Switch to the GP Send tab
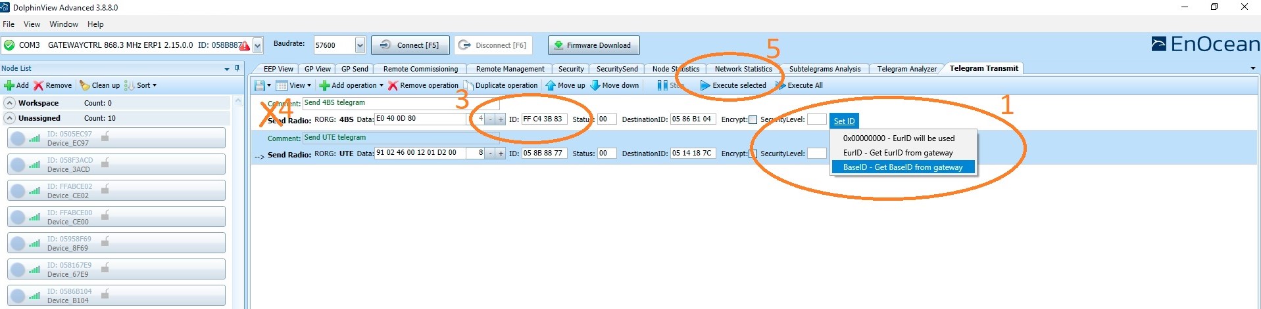 [355, 69]
